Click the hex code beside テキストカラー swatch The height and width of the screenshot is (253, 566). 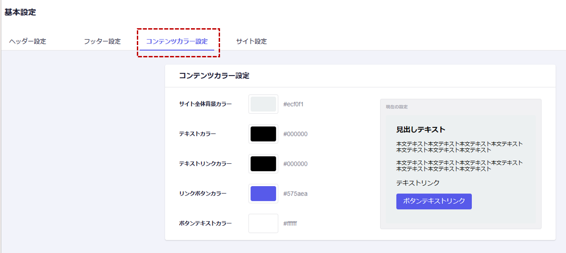(x=296, y=134)
